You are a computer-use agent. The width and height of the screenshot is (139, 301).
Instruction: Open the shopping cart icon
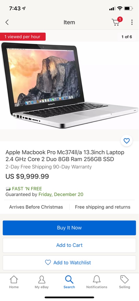[116, 22]
